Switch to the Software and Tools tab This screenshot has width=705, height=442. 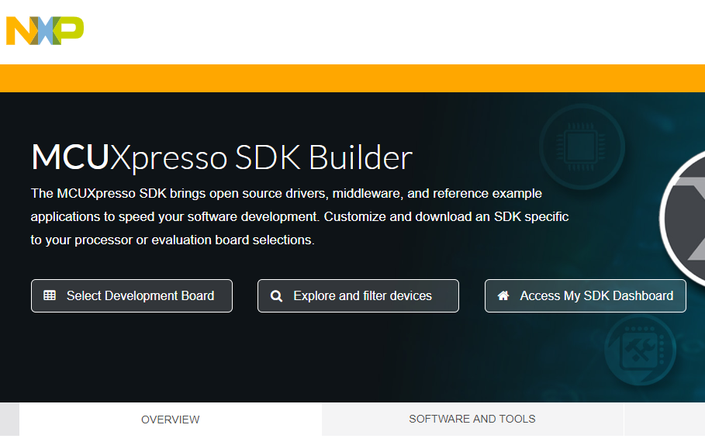tap(472, 419)
